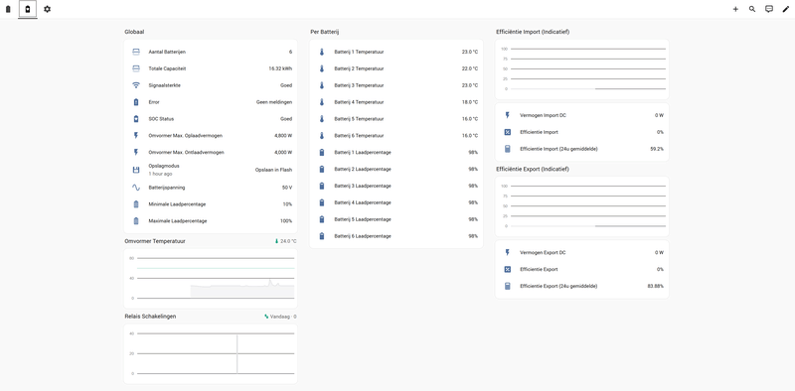
Task: Click the battery icon for Batterij 6 Laadpercentage
Action: tap(321, 236)
